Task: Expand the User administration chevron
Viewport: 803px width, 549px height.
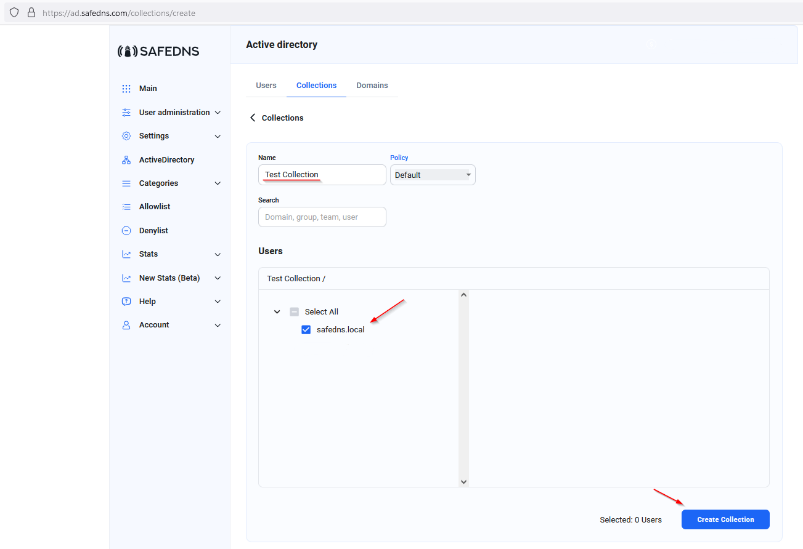Action: (218, 113)
